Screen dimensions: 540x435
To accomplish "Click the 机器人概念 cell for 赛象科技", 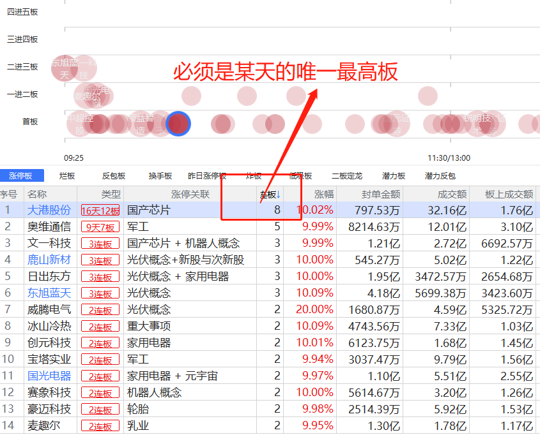I will coord(154,392).
